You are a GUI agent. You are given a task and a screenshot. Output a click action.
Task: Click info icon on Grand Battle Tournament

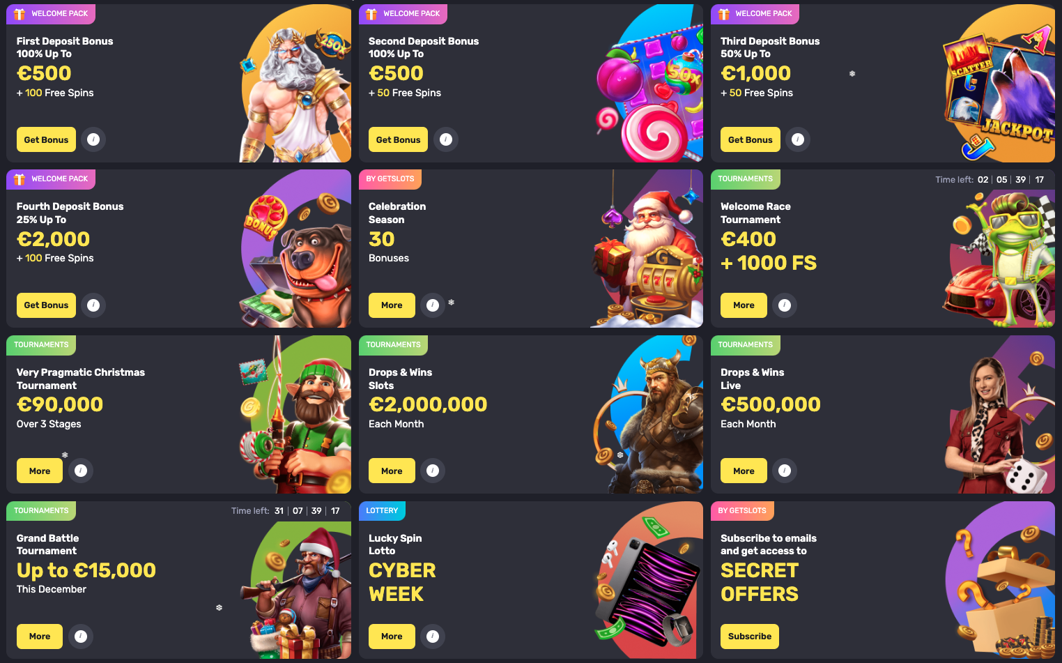(x=81, y=637)
